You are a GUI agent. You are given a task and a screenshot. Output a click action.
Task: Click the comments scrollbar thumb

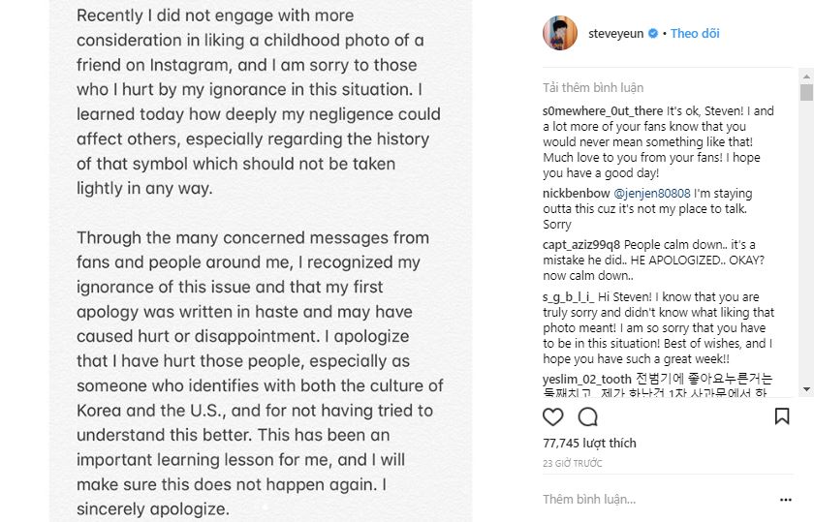(806, 93)
